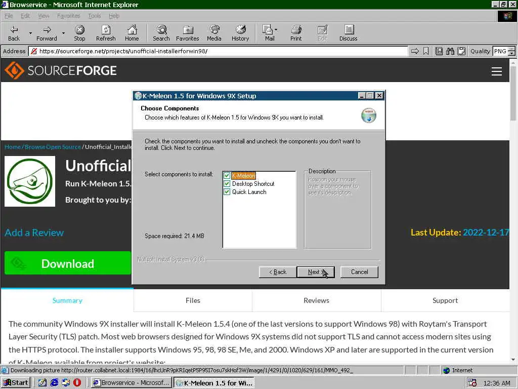Open the View menu
Image resolution: width=518 pixels, height=389 pixels.
pyautogui.click(x=44, y=16)
